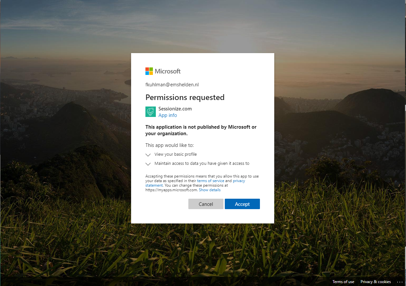Open Terms of use in the footer
Screen dimensions: 406x286
point(343,282)
